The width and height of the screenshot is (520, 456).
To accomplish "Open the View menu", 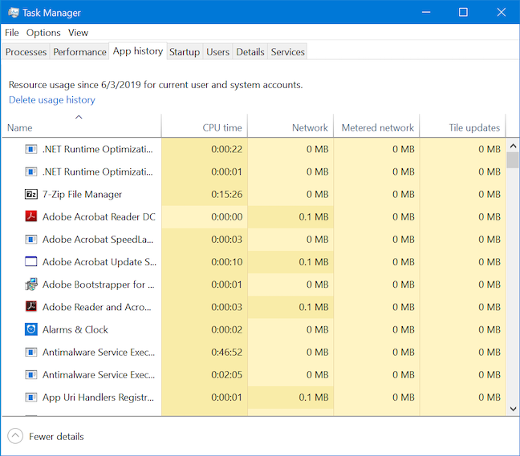I will pyautogui.click(x=79, y=33).
